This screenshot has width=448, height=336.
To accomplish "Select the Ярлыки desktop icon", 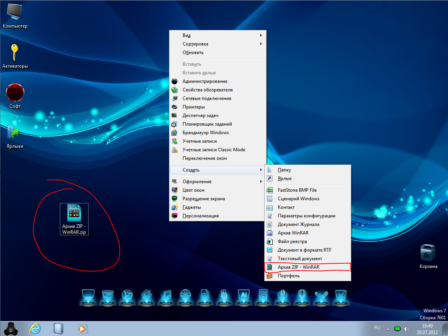I will (x=15, y=136).
